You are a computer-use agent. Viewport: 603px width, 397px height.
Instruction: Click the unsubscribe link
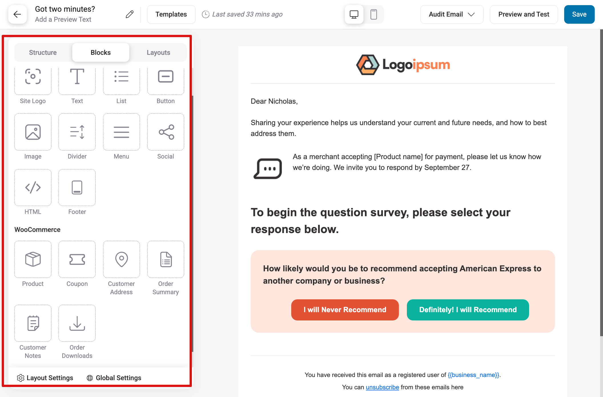pyautogui.click(x=382, y=387)
